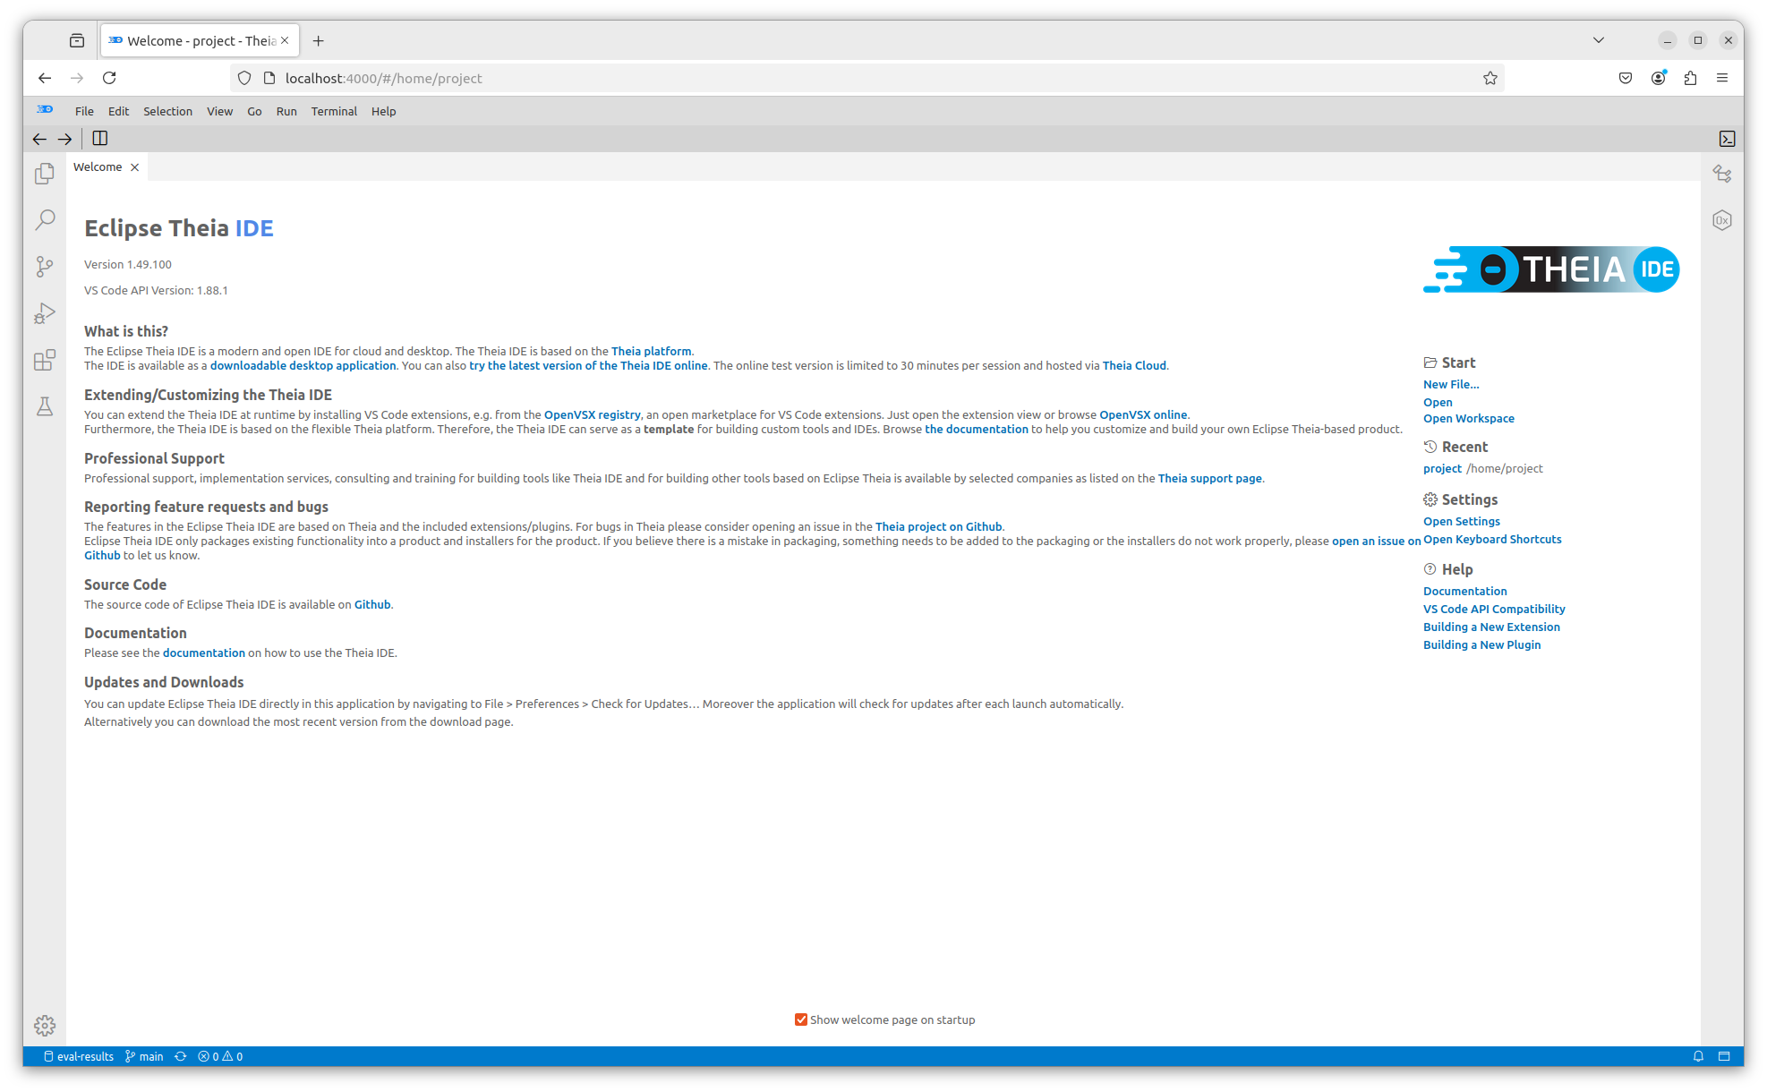The height and width of the screenshot is (1092, 1767).
Task: Click the Theia IDE logo image
Action: tap(1551, 269)
